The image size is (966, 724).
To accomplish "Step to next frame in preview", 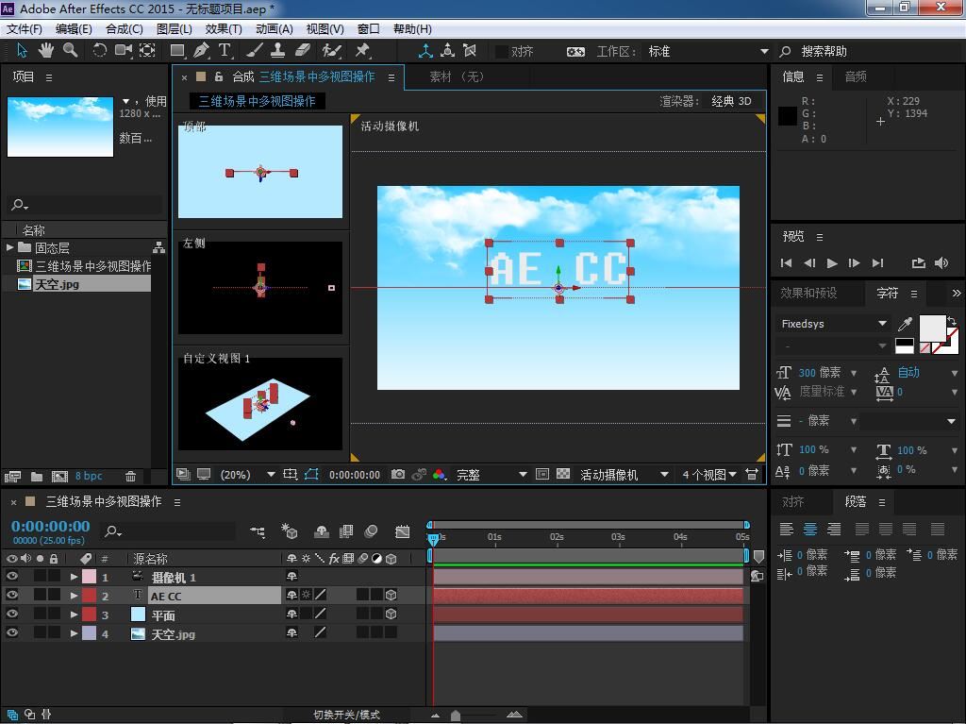I will (x=854, y=263).
